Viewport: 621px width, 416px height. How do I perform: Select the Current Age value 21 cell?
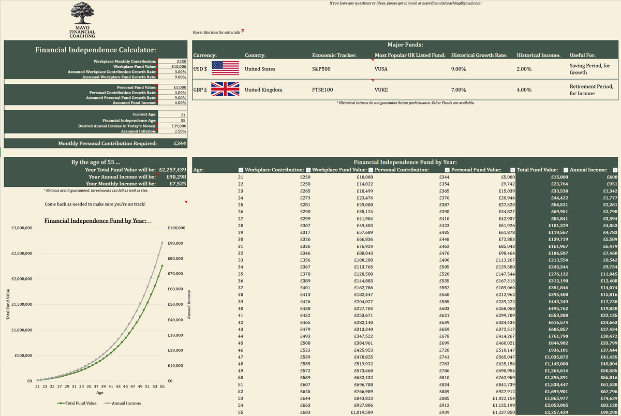[172, 114]
